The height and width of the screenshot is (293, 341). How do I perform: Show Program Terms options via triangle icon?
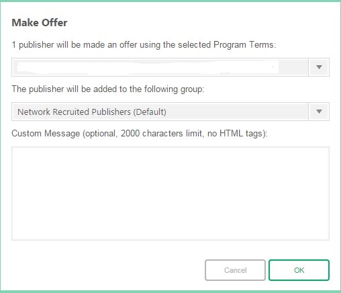coord(319,67)
